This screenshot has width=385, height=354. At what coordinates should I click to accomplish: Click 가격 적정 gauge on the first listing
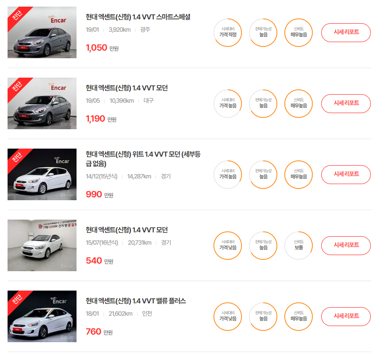(228, 33)
